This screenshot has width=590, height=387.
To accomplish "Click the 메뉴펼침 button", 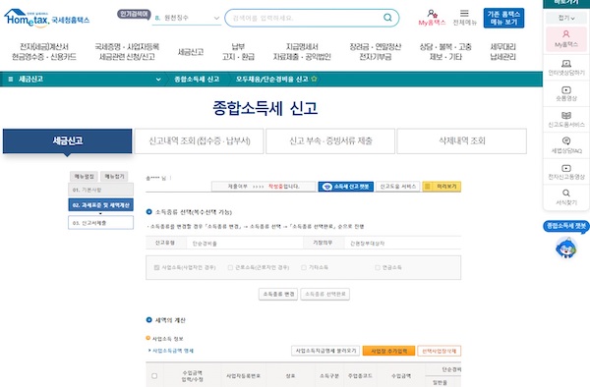I will 84,176.
